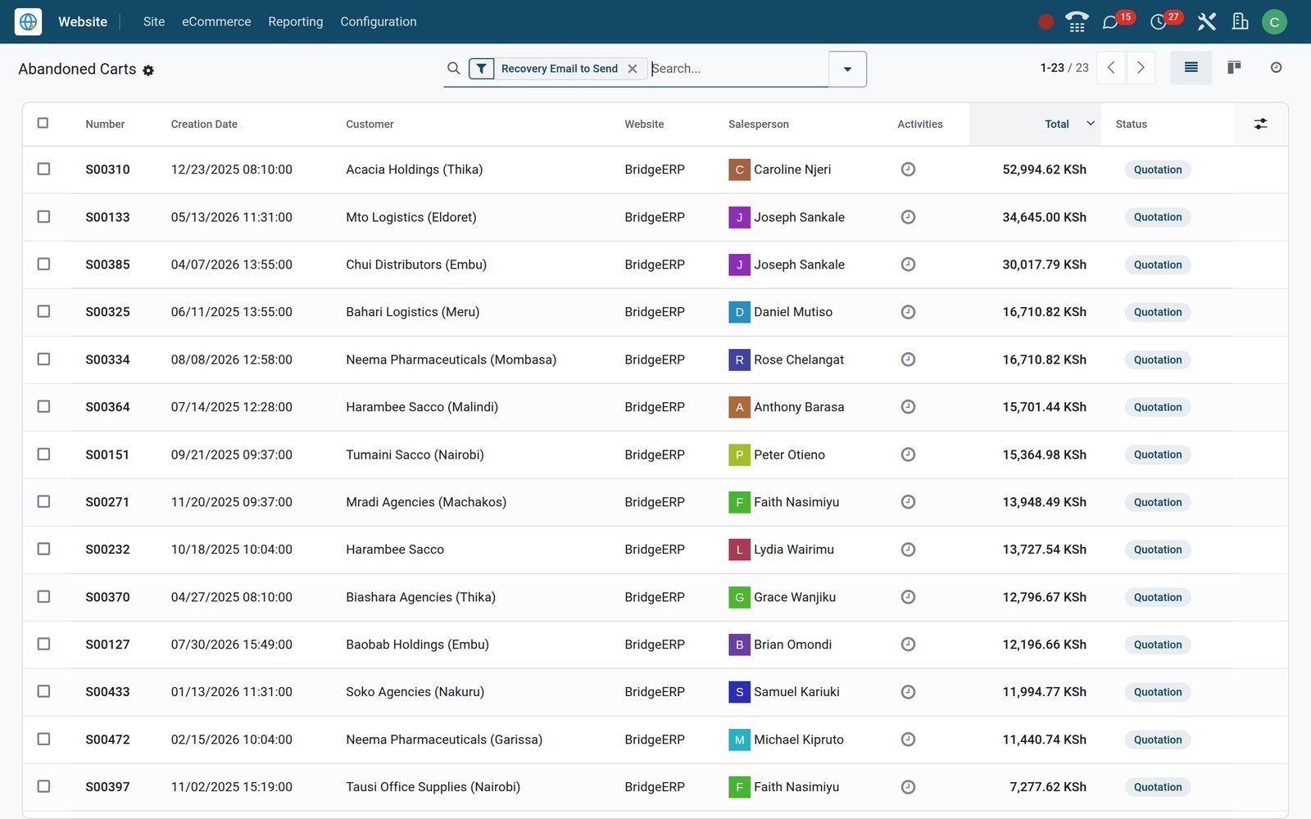1311x819 pixels.
Task: Sort by Salesperson column header
Action: (x=759, y=124)
